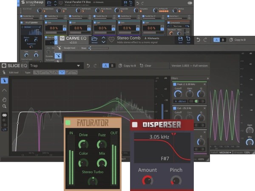Adjust the Carve EQ Sculpt tool Size slider
This screenshot has height=191, width=255.
(98, 48)
